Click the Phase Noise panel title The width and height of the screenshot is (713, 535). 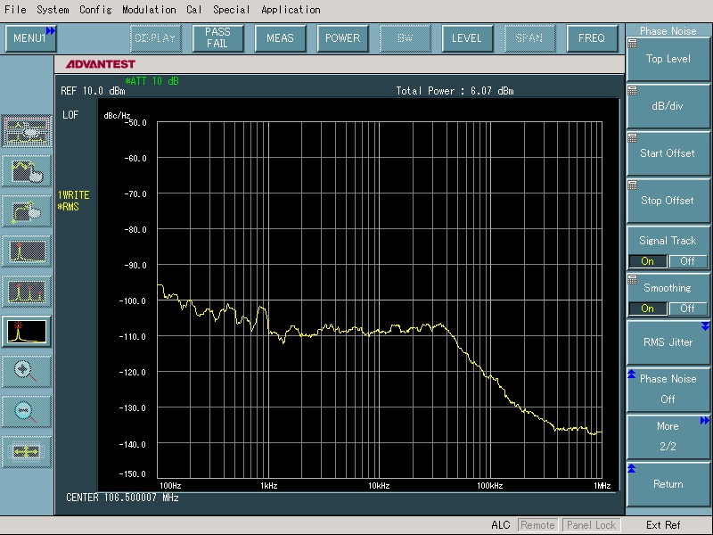[668, 31]
